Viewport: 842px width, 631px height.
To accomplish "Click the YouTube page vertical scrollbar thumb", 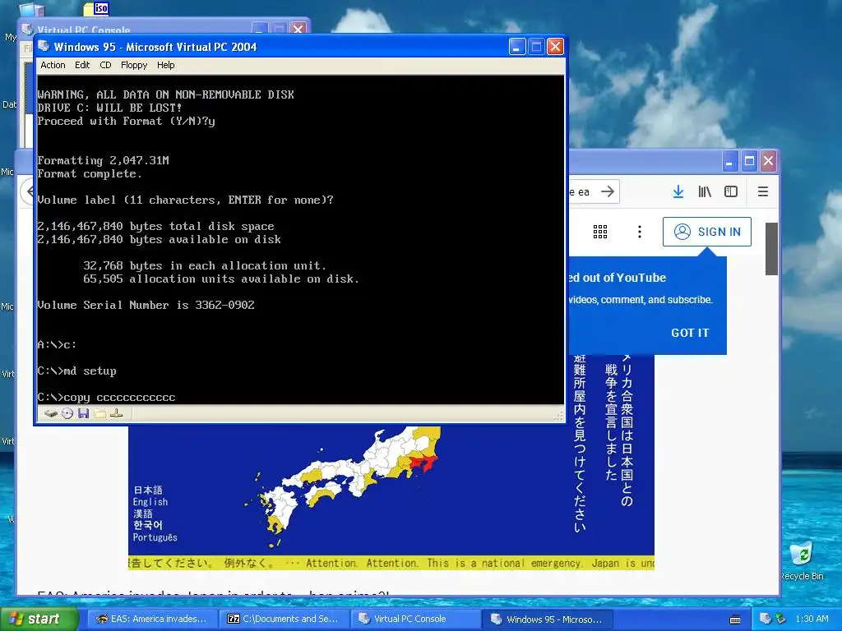I will [771, 248].
